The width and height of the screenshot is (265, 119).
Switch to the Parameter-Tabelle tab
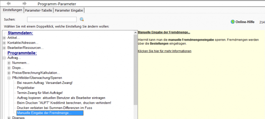click(38, 11)
